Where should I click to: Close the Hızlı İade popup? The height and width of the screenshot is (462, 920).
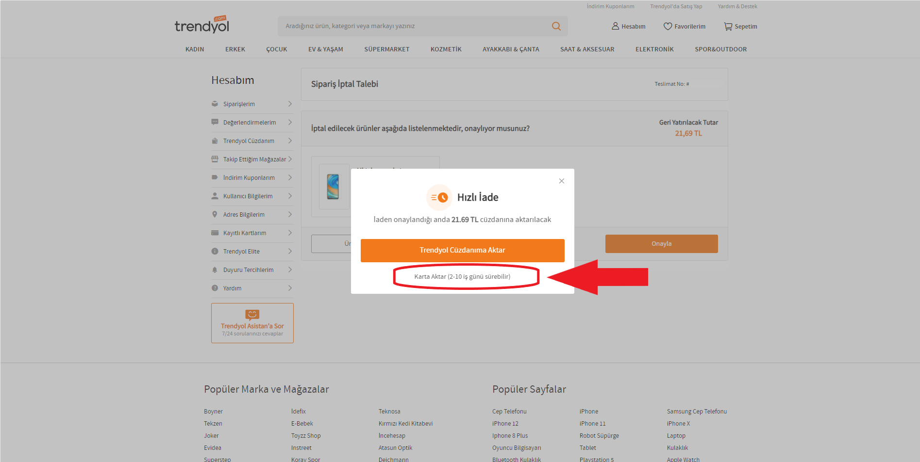tap(561, 181)
